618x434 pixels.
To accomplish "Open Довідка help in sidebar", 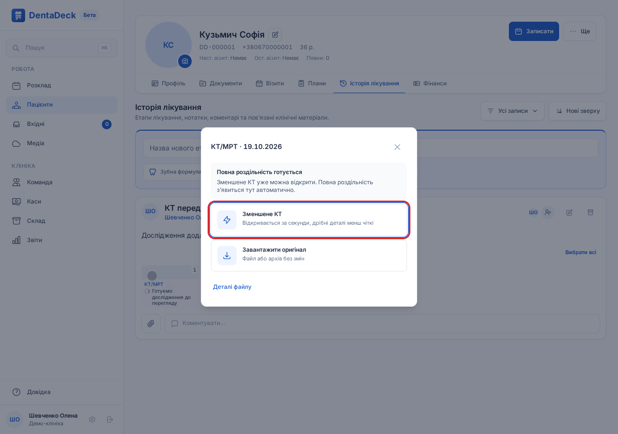I will point(61,392).
